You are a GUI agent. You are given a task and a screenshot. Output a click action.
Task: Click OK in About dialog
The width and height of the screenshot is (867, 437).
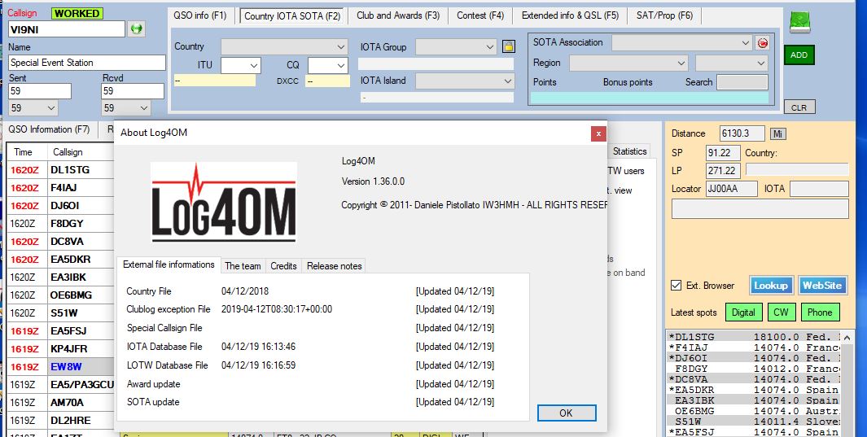click(x=567, y=413)
